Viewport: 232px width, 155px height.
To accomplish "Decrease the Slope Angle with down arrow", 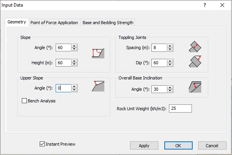I will (74, 49).
